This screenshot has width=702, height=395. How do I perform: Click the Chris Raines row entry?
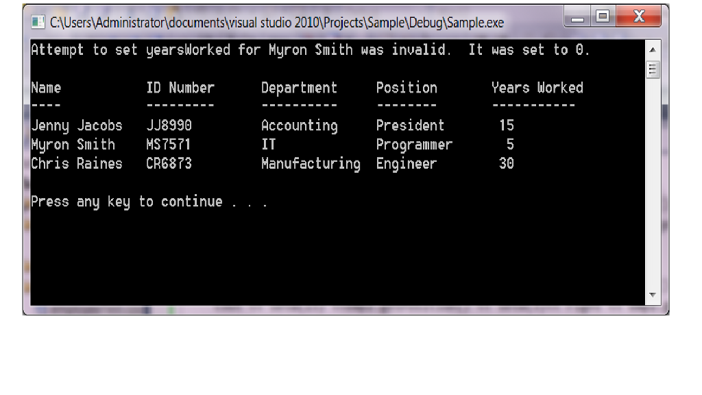(x=76, y=163)
